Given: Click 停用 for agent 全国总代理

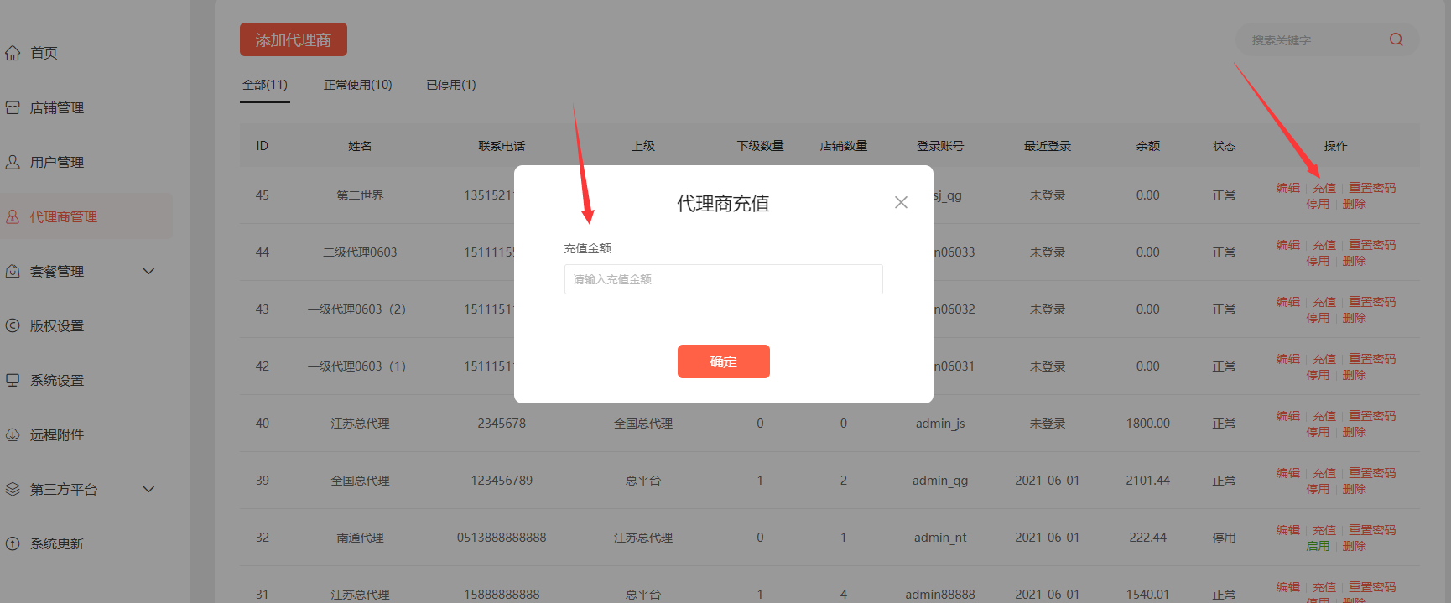Looking at the screenshot, I should [x=1318, y=489].
